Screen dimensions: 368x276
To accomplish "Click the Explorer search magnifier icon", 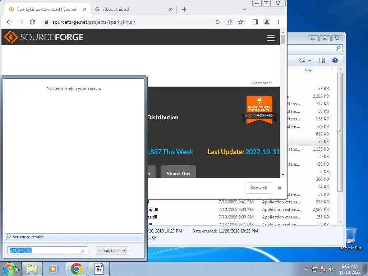I will pos(338,48).
